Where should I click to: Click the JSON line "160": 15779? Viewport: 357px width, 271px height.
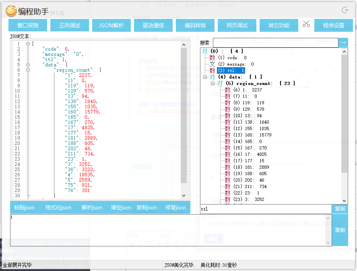pos(83,112)
